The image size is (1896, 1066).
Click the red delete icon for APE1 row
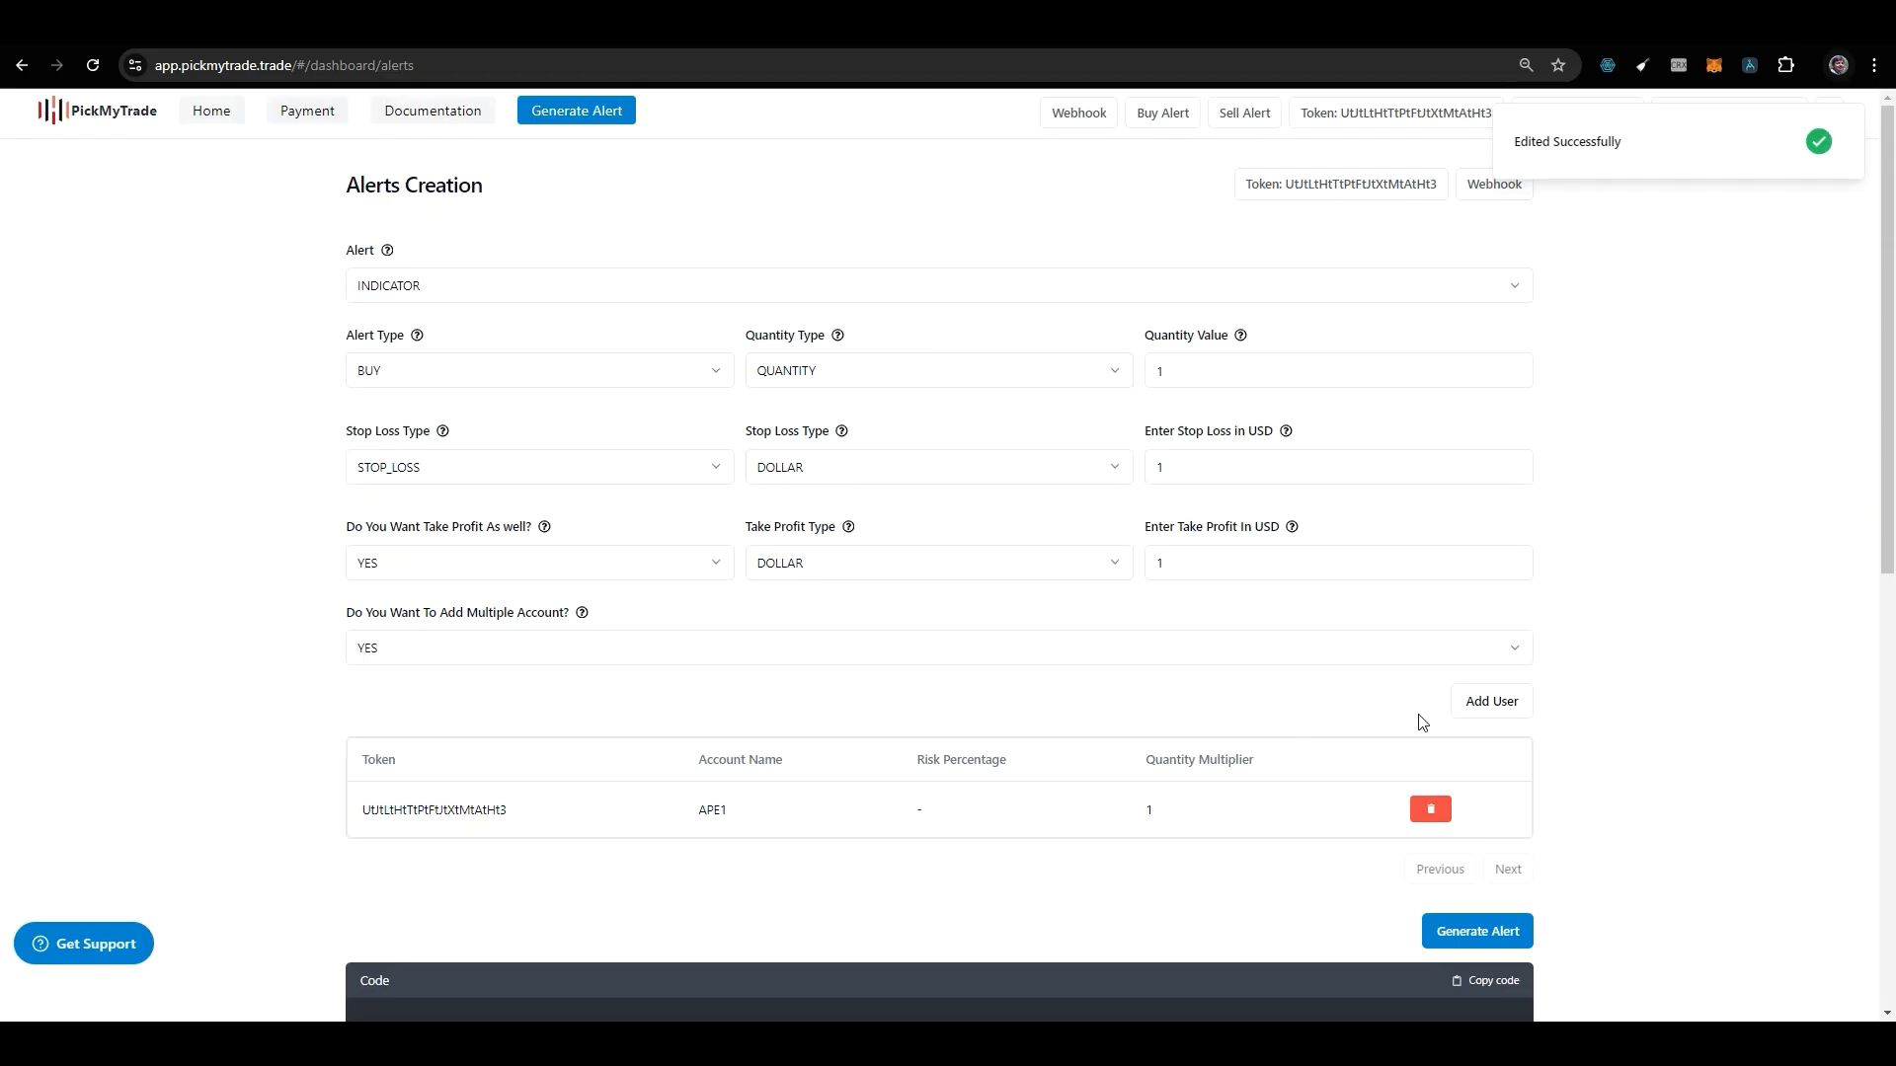pos(1431,808)
